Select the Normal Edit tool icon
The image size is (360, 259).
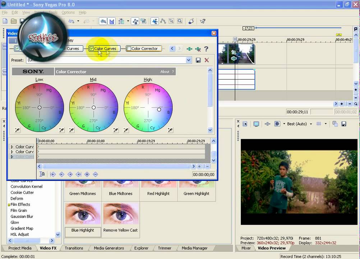click(x=154, y=21)
